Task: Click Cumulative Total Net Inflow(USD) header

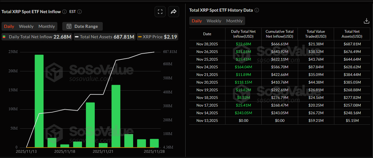Action: point(279,34)
